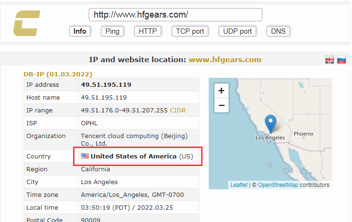The width and height of the screenshot is (352, 222).
Task: Zoom out on the map with minus
Action: point(222,105)
